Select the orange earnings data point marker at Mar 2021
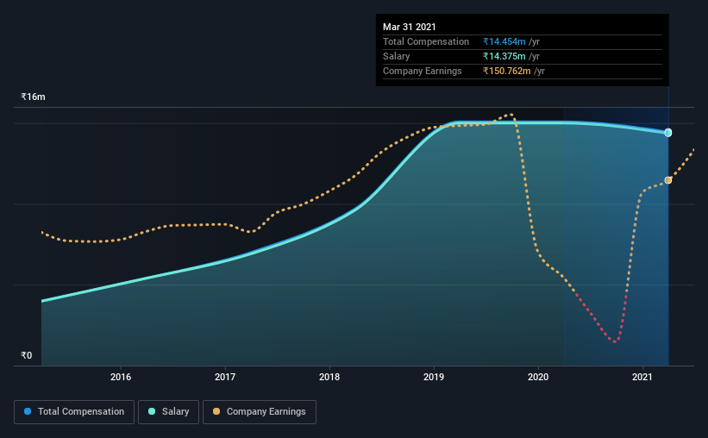The width and height of the screenshot is (708, 438). [x=668, y=180]
